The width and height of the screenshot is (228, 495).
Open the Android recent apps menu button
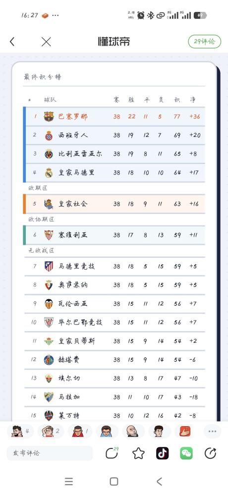tap(69, 482)
